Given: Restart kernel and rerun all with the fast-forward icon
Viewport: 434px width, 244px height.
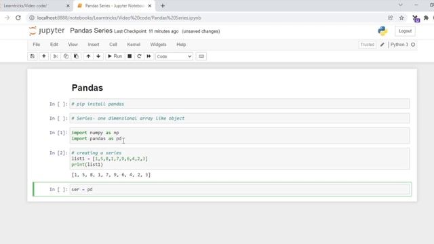Looking at the screenshot, I should 149,56.
